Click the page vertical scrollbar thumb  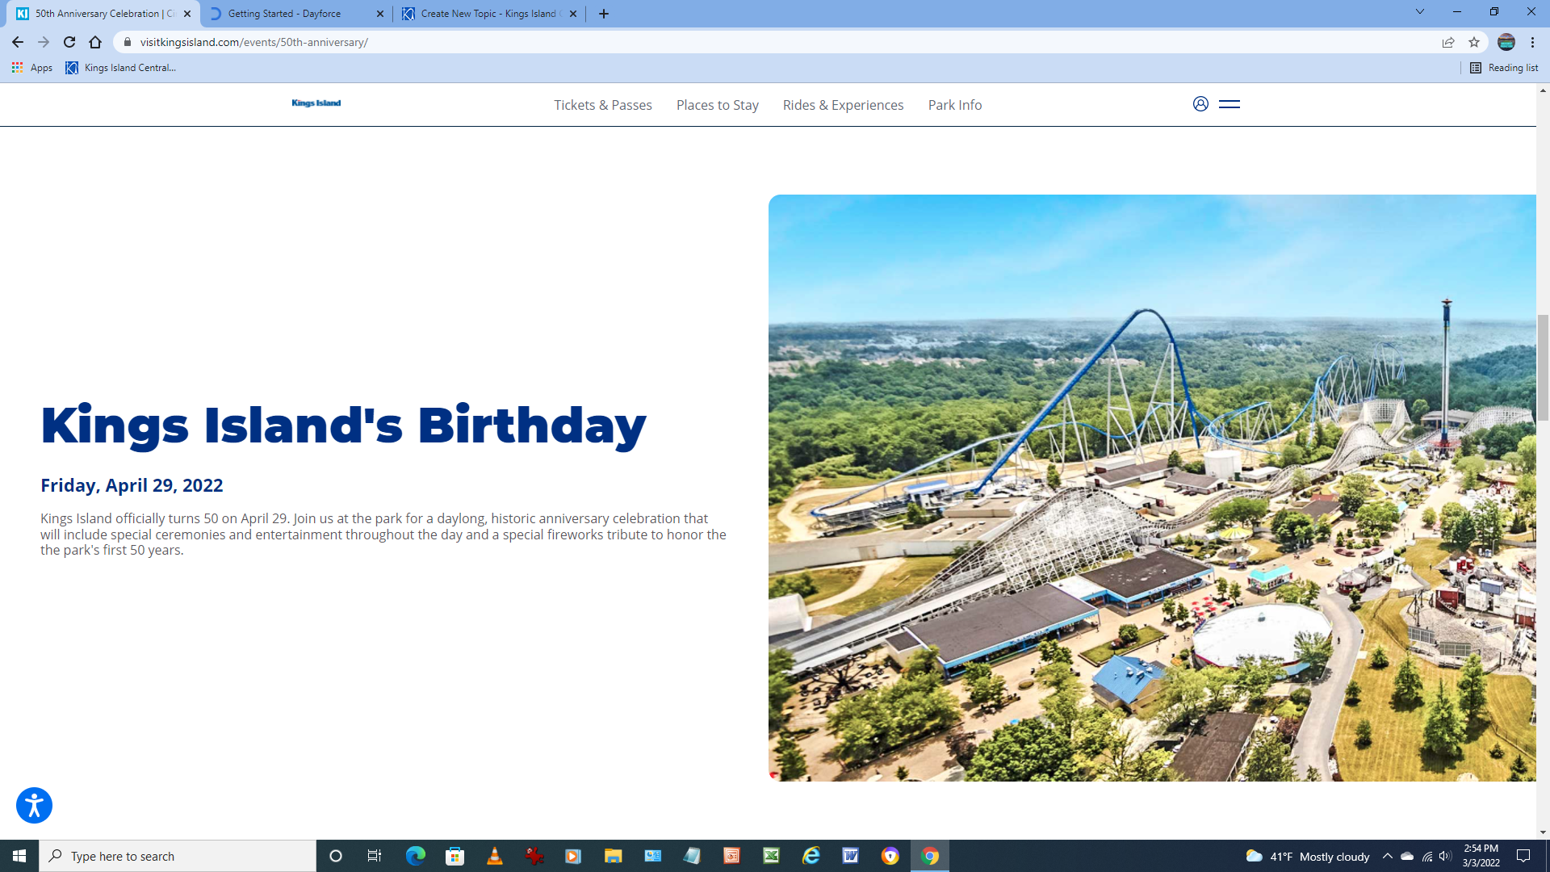coord(1543,367)
